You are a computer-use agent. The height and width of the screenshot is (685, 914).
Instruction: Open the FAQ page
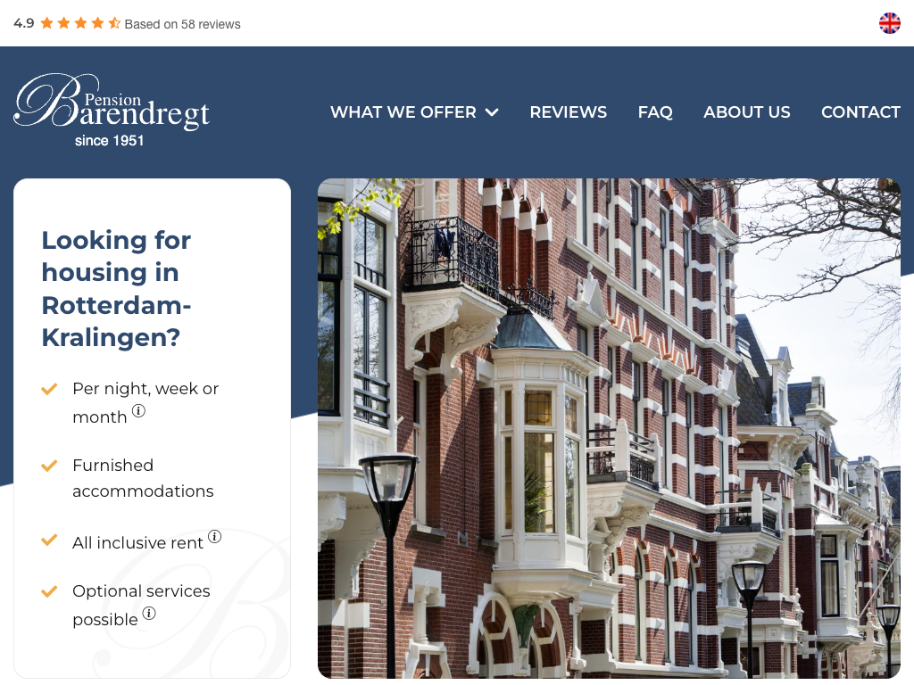pos(655,111)
